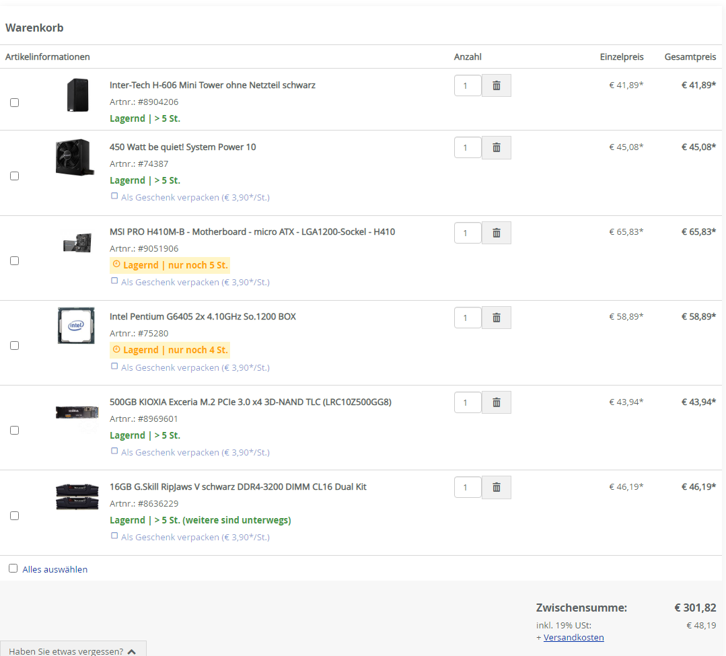Click article number #8636229
This screenshot has height=656, width=726.
[x=158, y=504]
